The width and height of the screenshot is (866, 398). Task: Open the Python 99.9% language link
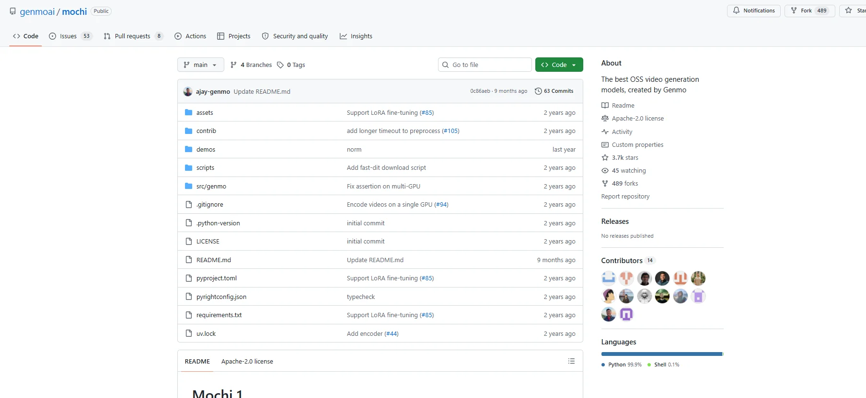(x=622, y=365)
